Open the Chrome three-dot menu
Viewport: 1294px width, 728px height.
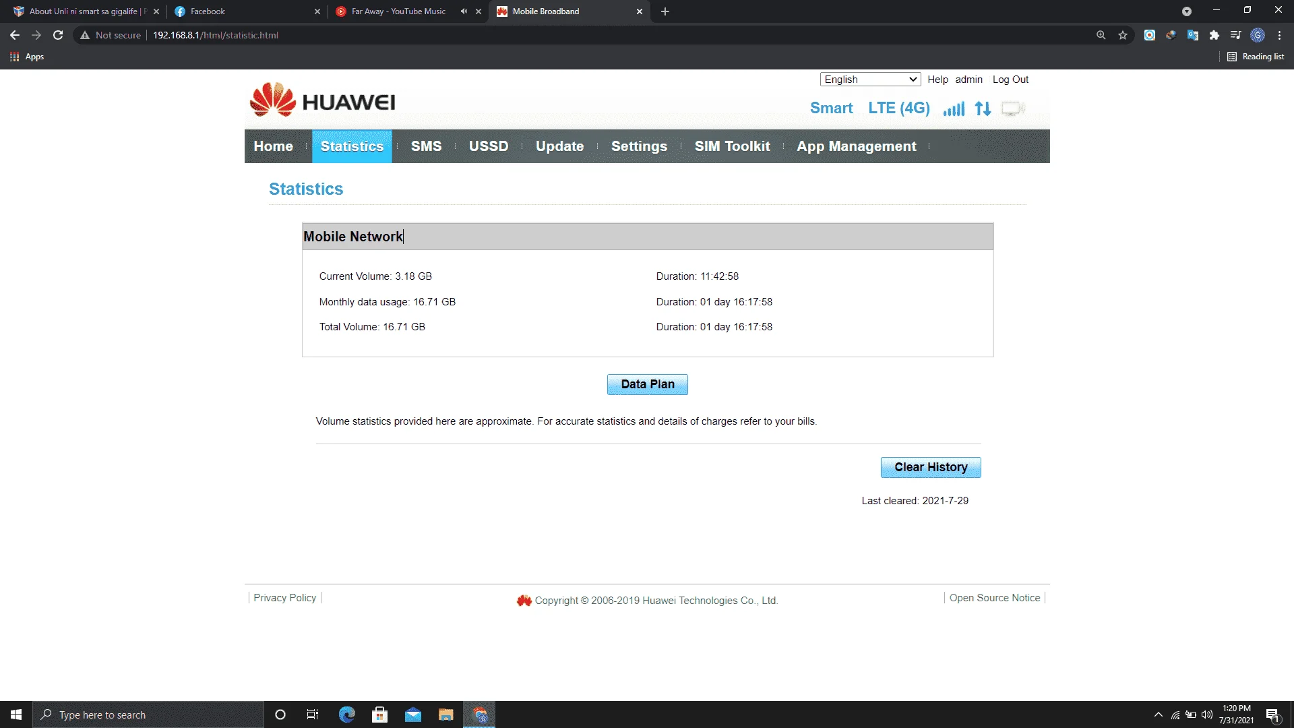tap(1279, 35)
